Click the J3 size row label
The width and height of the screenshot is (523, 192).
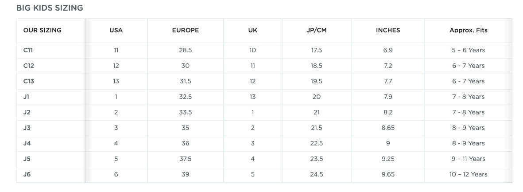(27, 128)
